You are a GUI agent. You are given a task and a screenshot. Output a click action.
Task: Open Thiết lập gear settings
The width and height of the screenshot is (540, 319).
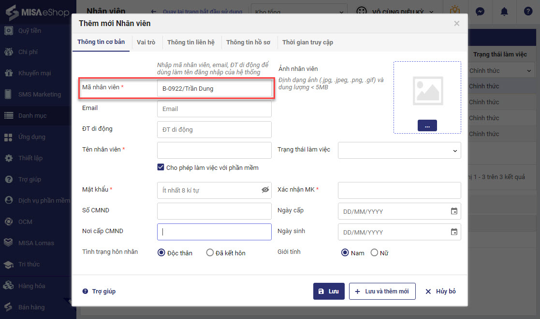pyautogui.click(x=9, y=158)
